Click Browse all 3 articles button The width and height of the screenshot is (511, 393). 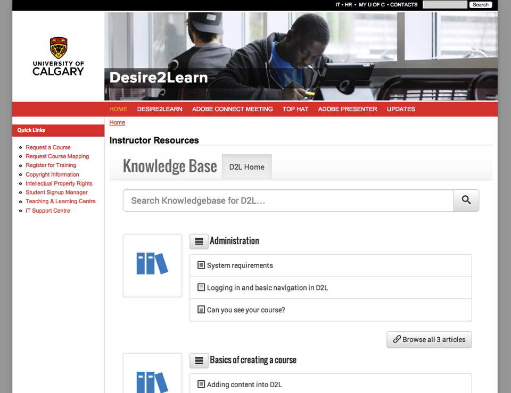point(428,339)
